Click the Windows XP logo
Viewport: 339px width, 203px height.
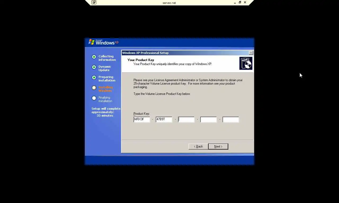[103, 42]
